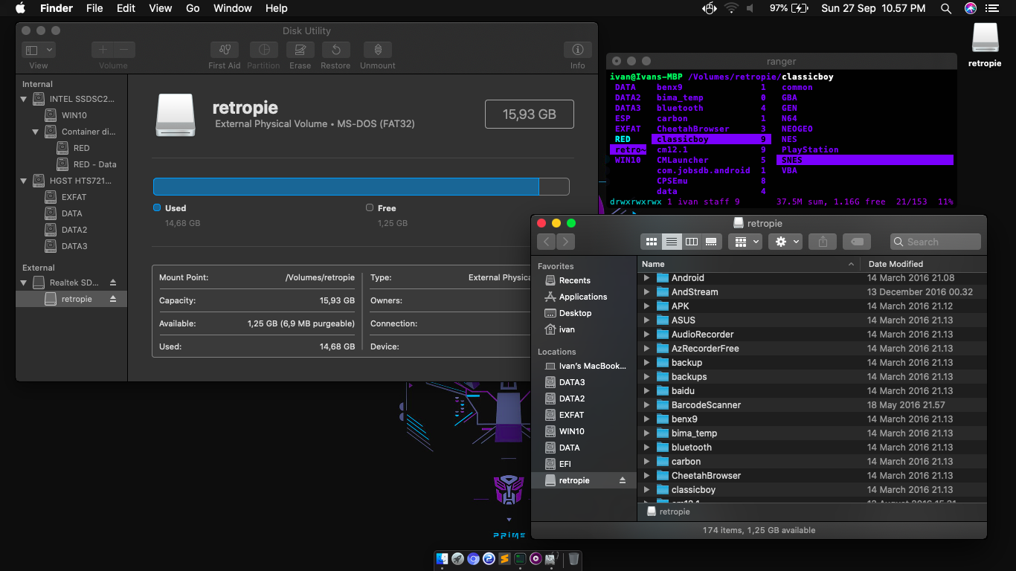
Task: Open Chromium from the Dock
Action: [474, 558]
